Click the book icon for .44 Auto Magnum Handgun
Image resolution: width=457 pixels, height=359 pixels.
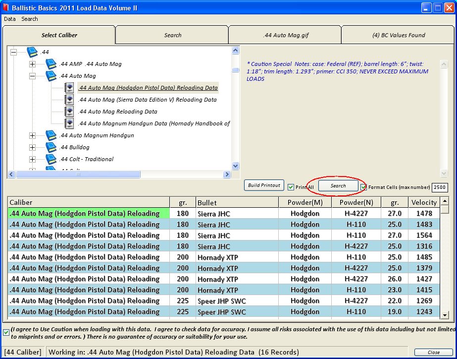point(51,135)
